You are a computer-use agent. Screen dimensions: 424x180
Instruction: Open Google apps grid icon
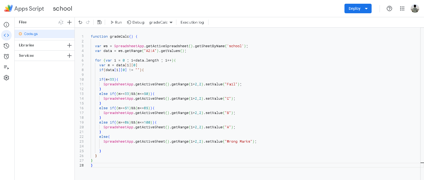pyautogui.click(x=402, y=8)
